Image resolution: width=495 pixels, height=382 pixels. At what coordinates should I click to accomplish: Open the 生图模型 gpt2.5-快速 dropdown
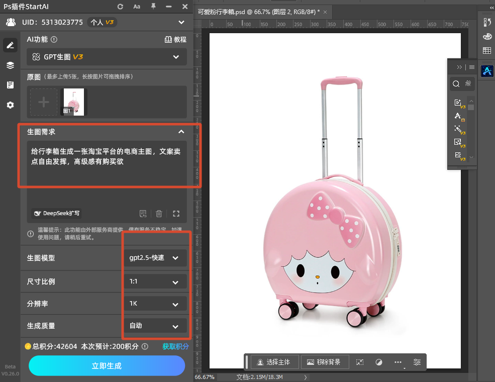click(x=155, y=258)
